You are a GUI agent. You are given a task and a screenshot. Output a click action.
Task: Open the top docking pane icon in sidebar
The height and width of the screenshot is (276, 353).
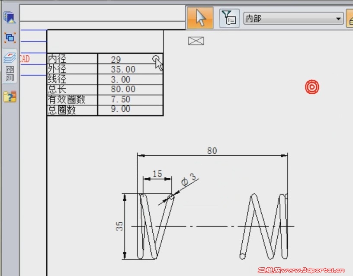click(x=10, y=17)
